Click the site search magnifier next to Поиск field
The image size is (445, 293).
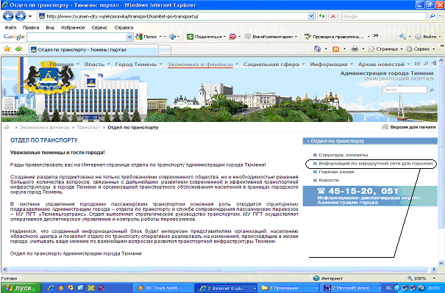click(432, 90)
